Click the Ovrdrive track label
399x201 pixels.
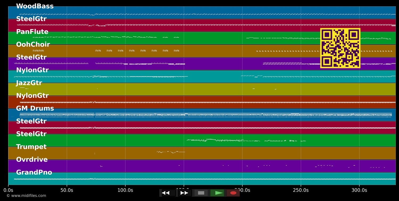click(x=32, y=160)
